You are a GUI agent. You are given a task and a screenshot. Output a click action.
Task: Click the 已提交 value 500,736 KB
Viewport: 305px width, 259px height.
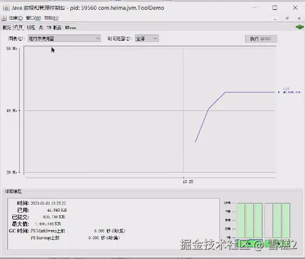54,217
